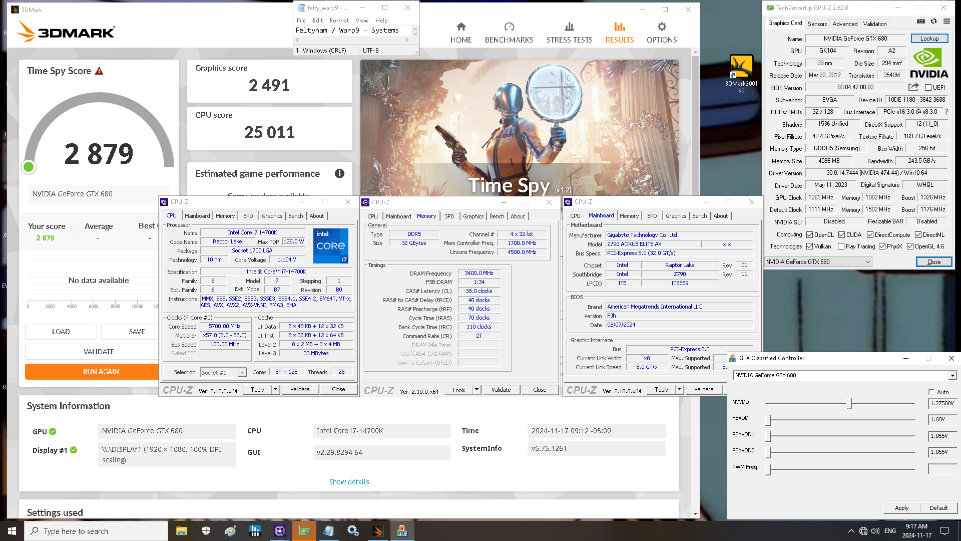Enable the Auto checkbox in GTX Classified Controller
Image resolution: width=961 pixels, height=541 pixels.
pos(931,392)
